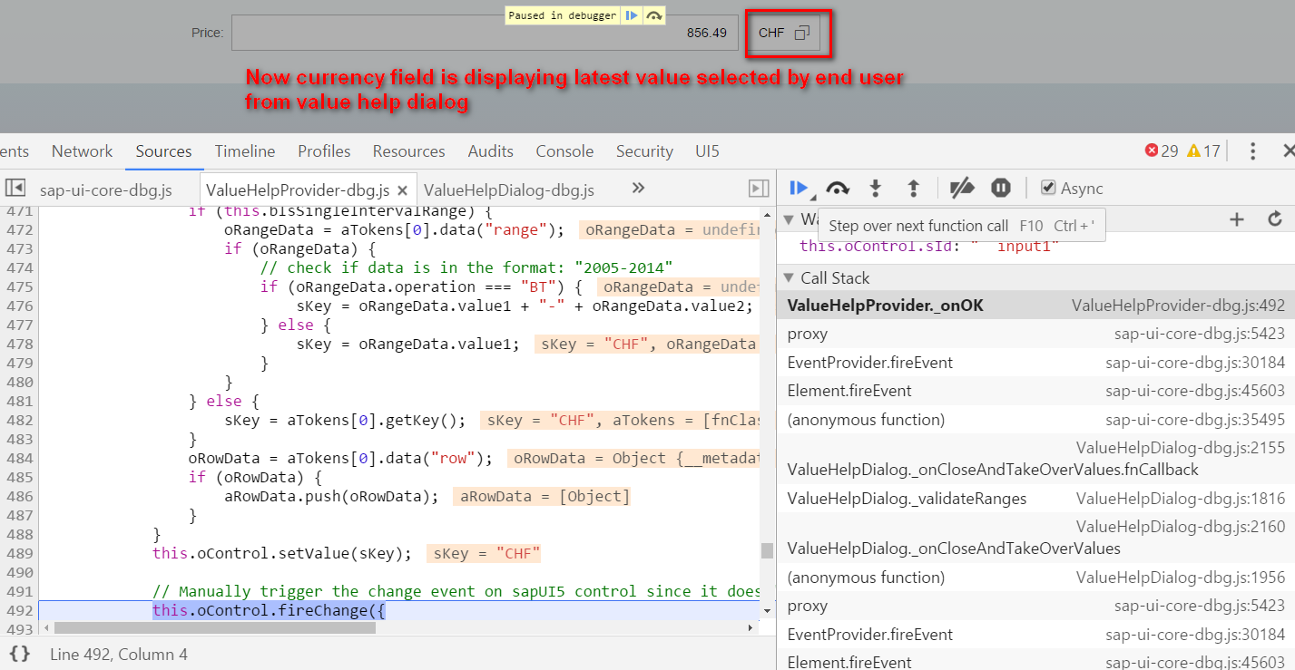Resume from Paused in debugger overlay
The width and height of the screenshot is (1295, 670).
click(x=632, y=15)
